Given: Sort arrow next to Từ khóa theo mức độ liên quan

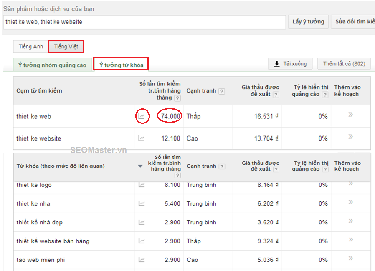Looking at the screenshot, I should (140, 166).
